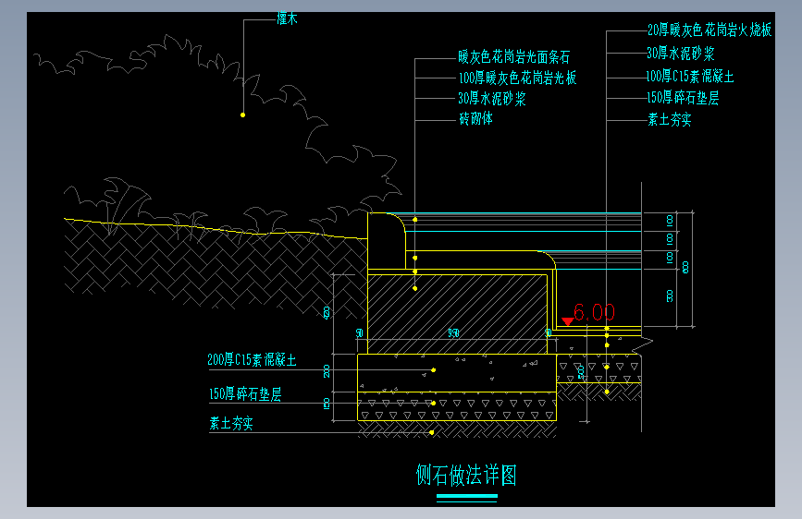The width and height of the screenshot is (802, 519).
Task: Click the 灌木 shrub annotation label
Action: (287, 18)
